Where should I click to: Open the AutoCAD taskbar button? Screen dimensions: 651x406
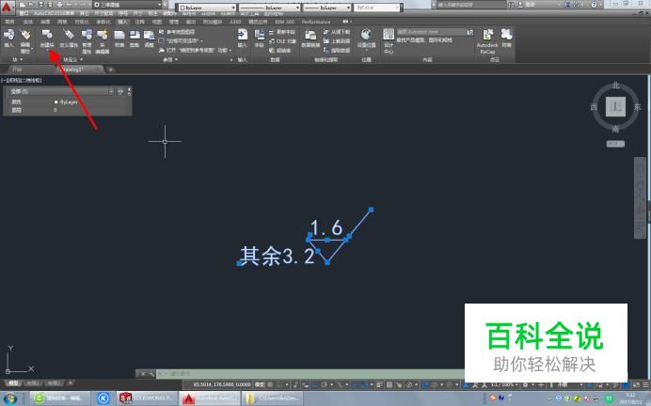click(210, 398)
